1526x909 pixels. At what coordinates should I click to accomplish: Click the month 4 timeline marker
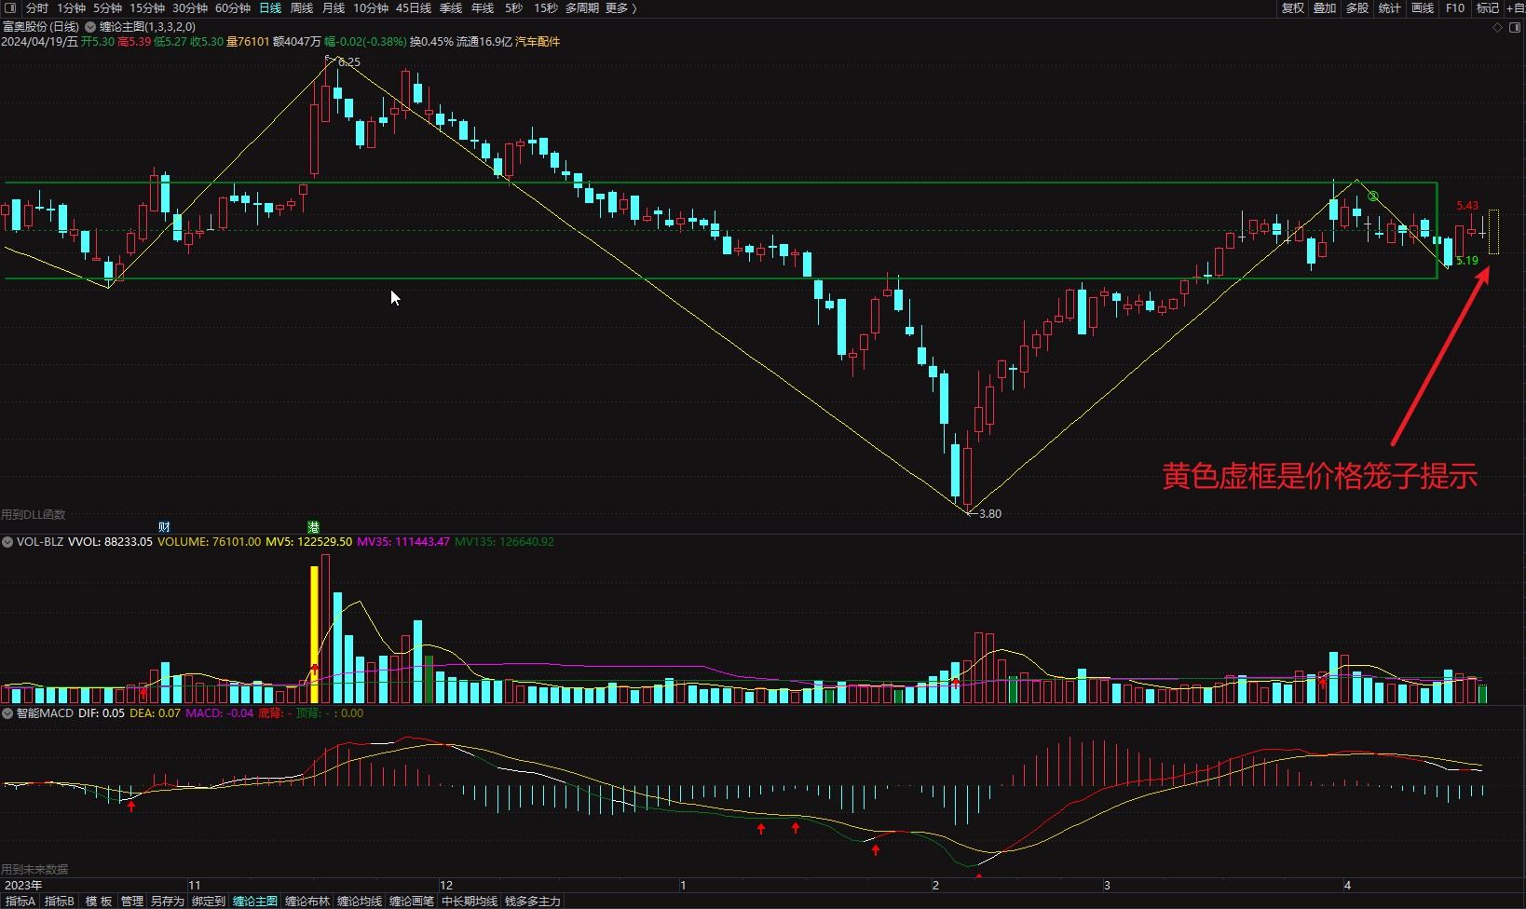(1347, 885)
